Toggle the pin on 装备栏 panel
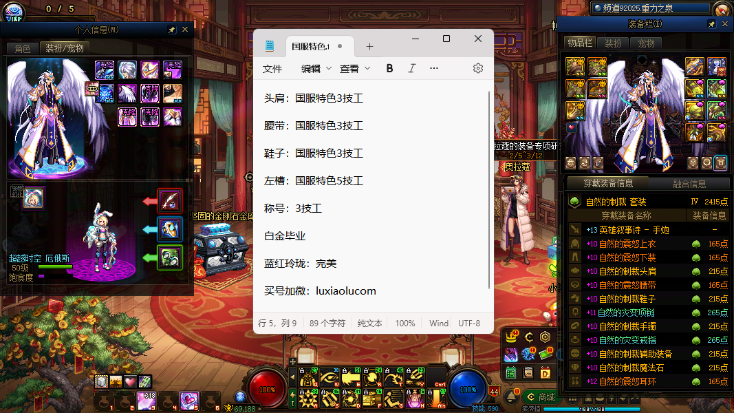734x413 pixels. click(711, 24)
